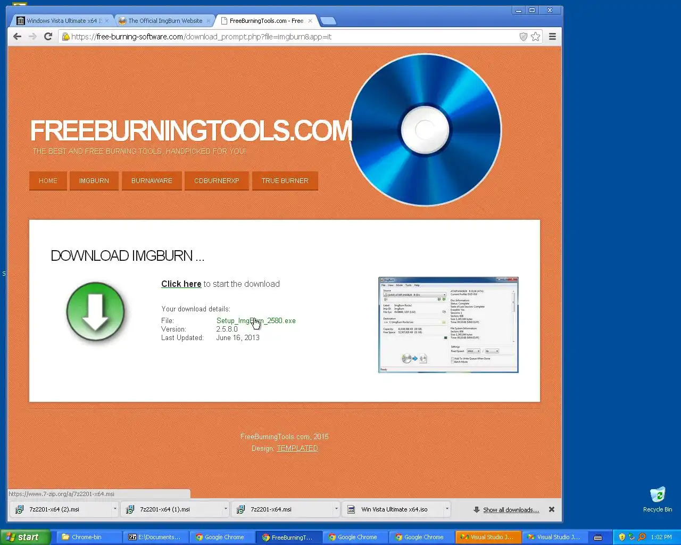Click the 7z2201-x64 (1).msi file icon
This screenshot has width=681, height=545.
click(x=130, y=509)
